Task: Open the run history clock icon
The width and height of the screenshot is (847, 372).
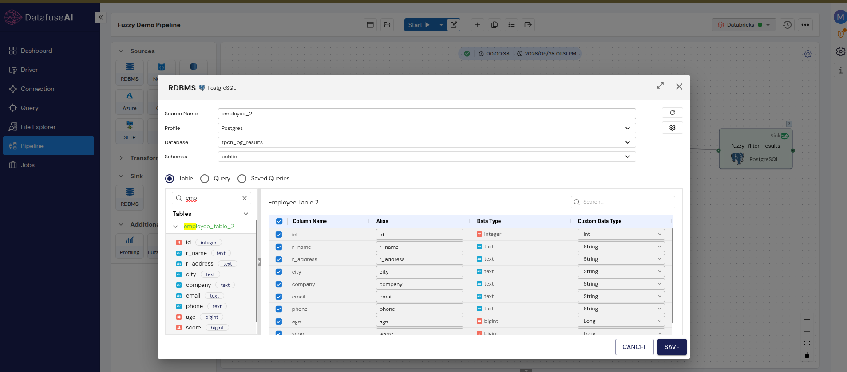Action: tap(787, 25)
